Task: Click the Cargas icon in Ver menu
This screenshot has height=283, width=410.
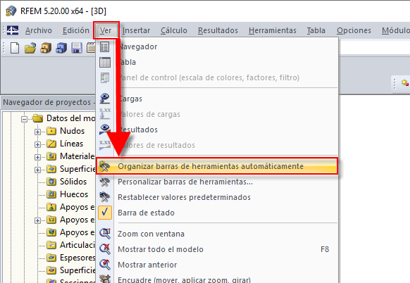Action: click(x=105, y=99)
